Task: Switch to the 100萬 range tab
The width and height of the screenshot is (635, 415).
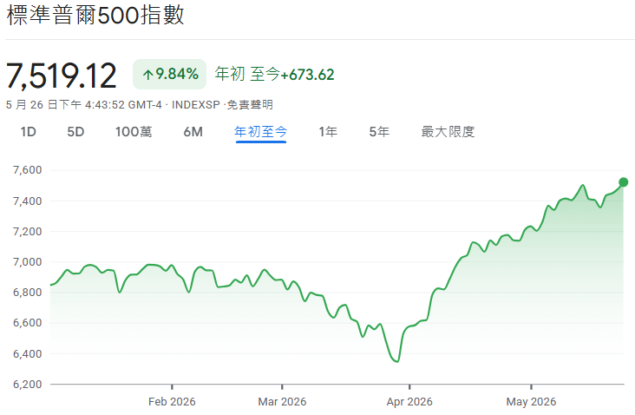Action: [x=134, y=132]
